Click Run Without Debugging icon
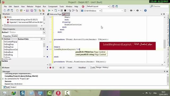The width and height of the screenshot is (170, 96). coord(56,11)
